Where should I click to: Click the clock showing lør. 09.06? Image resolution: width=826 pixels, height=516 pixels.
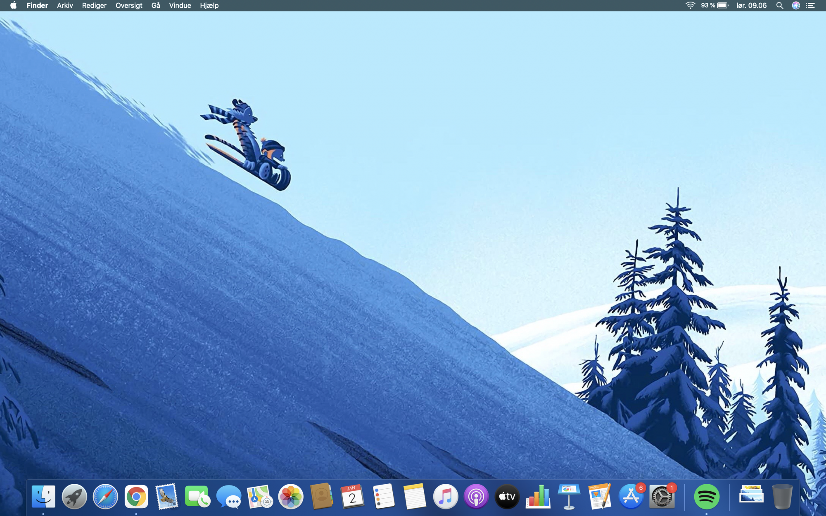752,5
